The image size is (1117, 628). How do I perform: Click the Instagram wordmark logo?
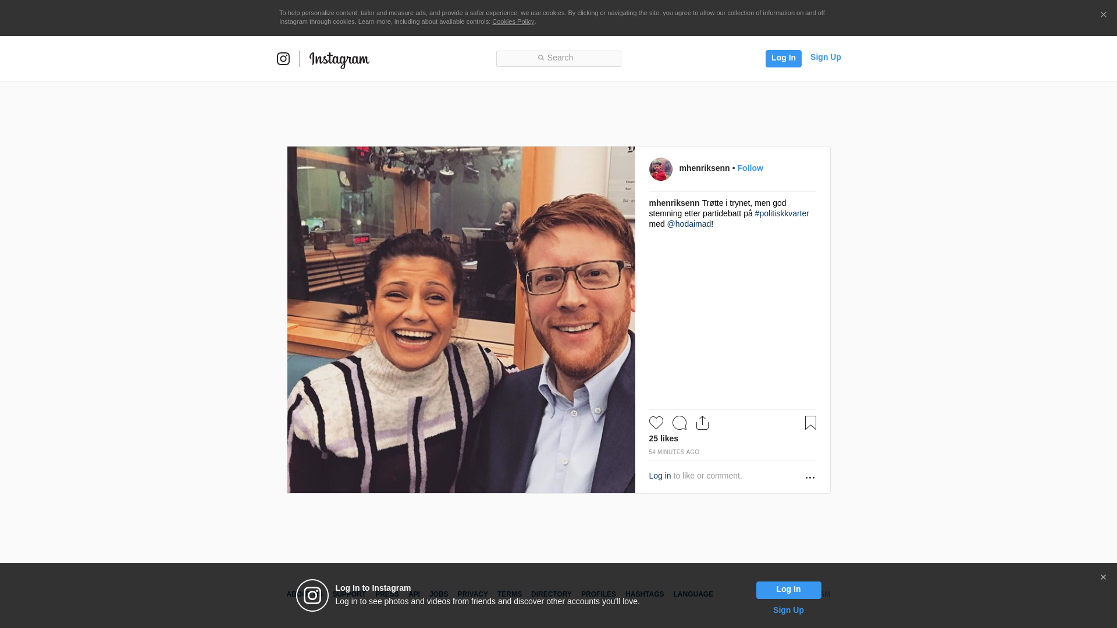coord(339,59)
